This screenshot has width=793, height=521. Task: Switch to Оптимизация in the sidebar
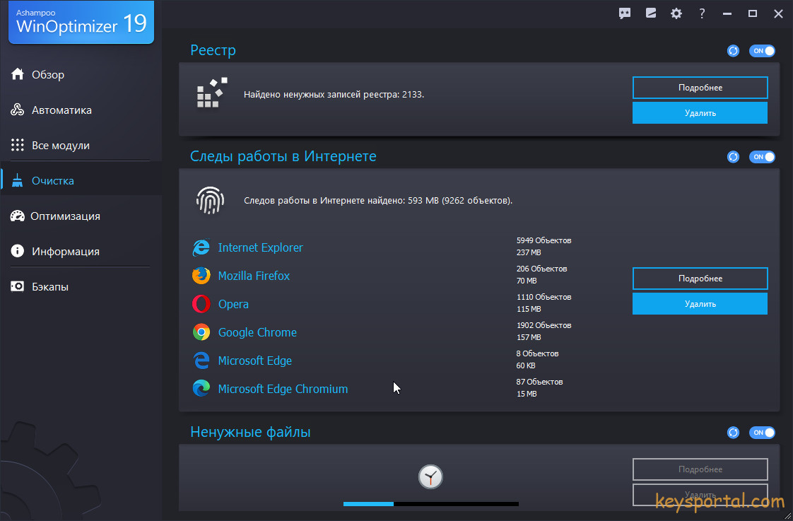(65, 216)
